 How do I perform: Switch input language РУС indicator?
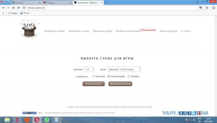pyautogui.click(x=200, y=120)
